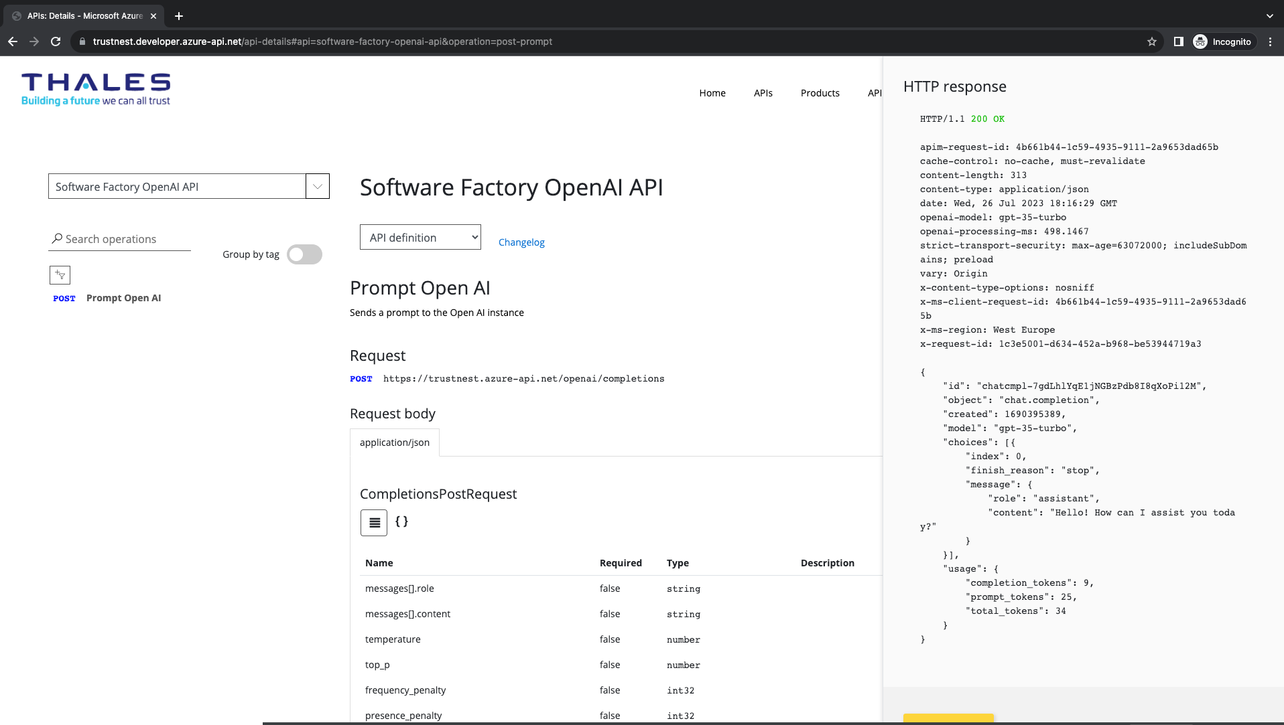Click the request URL completions endpoint
Viewport: 1284px width, 725px height.
click(x=524, y=379)
